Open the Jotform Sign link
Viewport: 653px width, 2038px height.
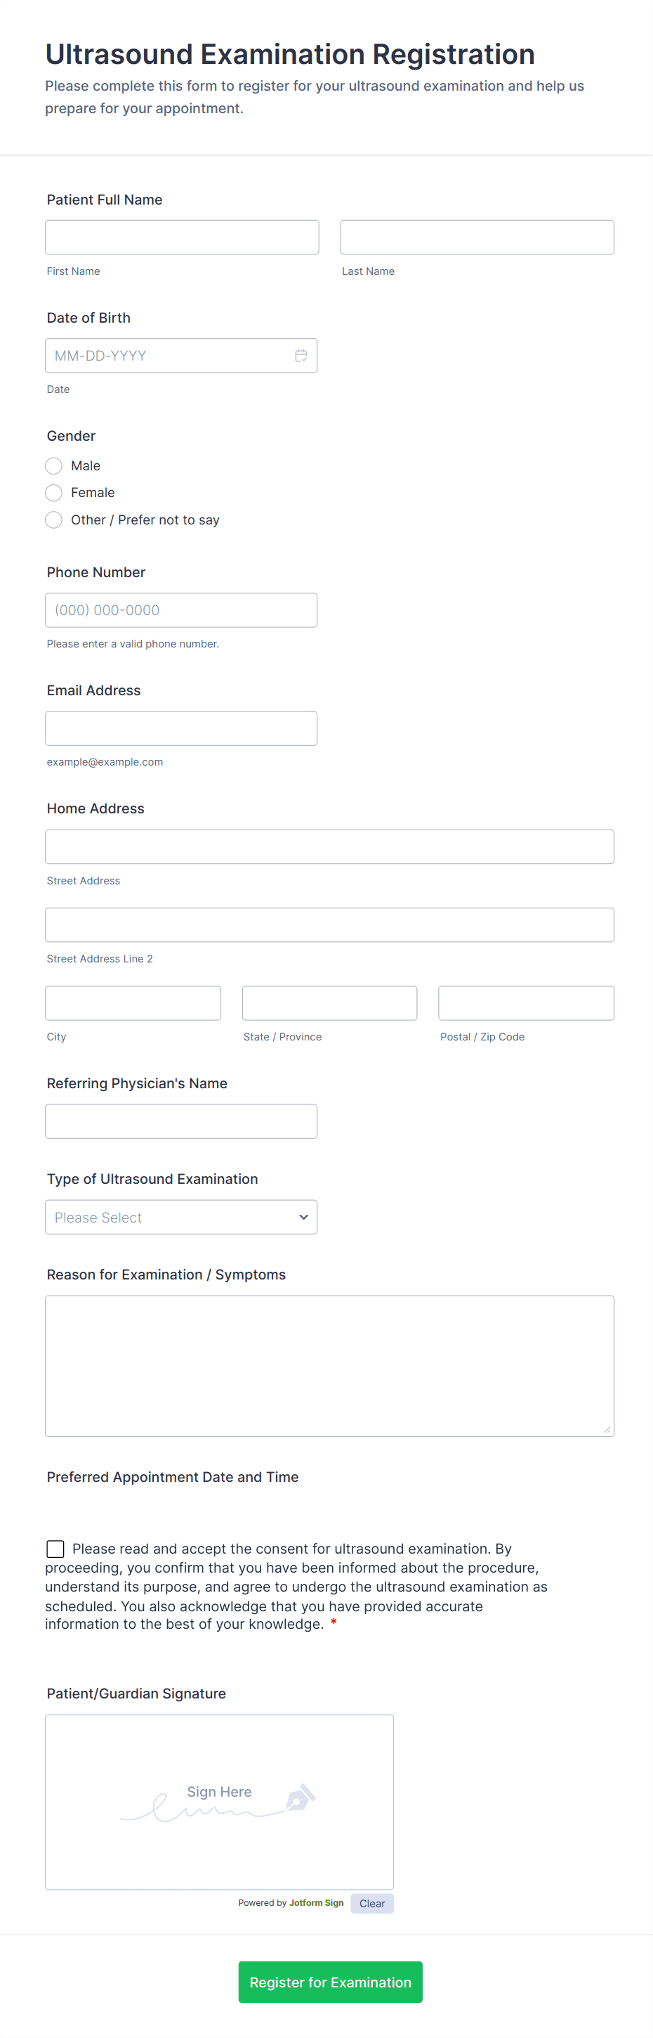(315, 1904)
